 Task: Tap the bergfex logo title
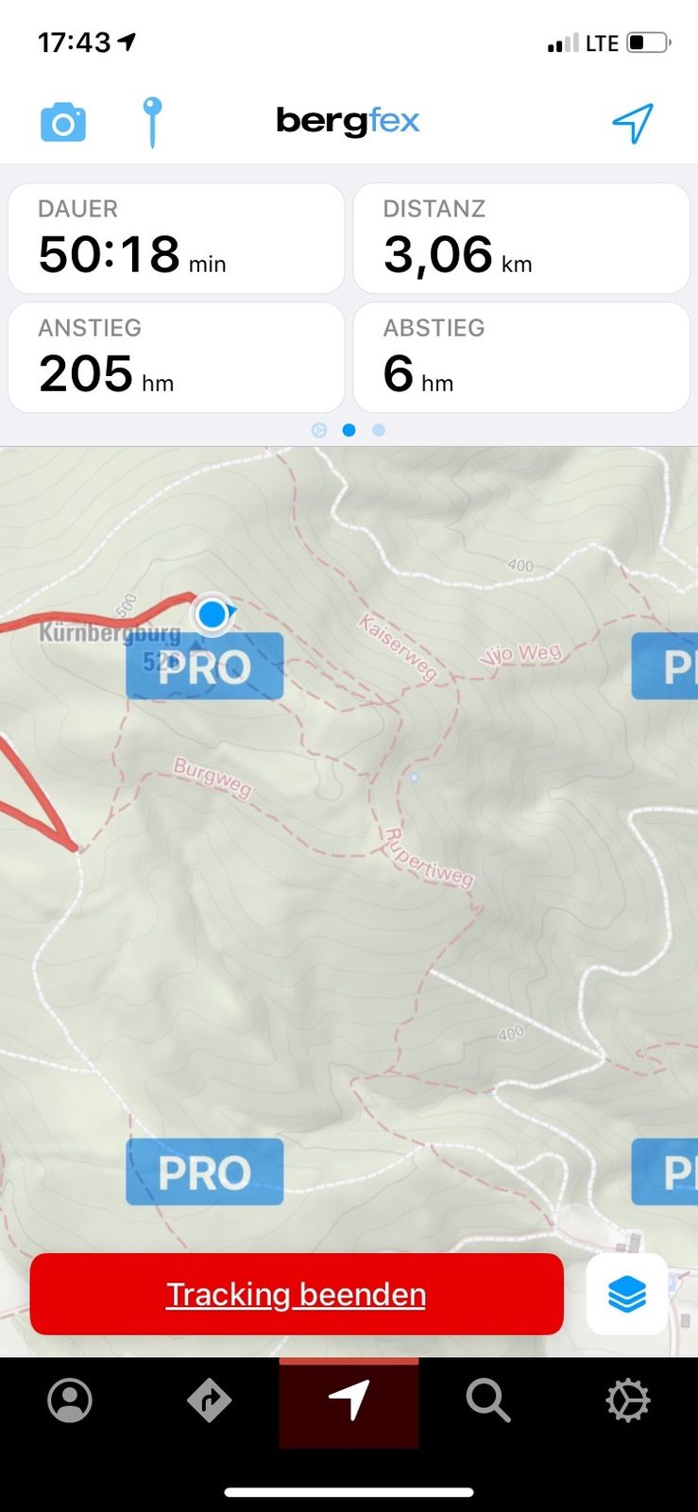point(348,122)
